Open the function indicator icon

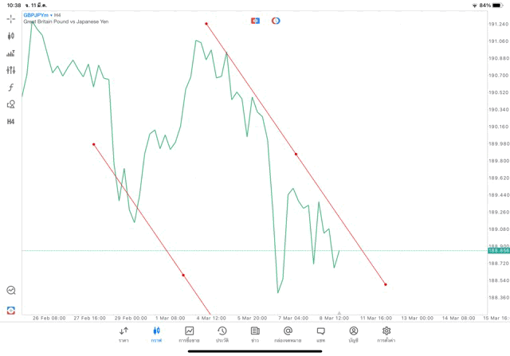tap(10, 88)
